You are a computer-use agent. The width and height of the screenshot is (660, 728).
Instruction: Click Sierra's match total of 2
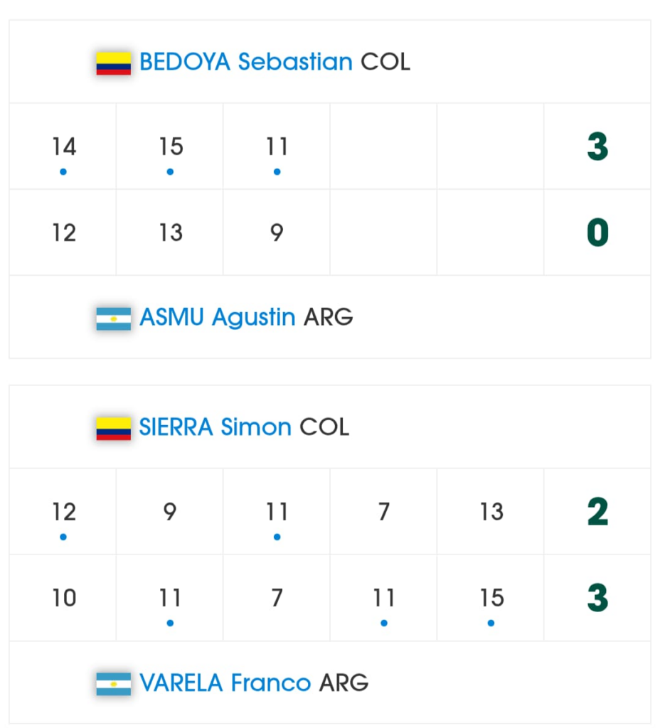tap(597, 512)
